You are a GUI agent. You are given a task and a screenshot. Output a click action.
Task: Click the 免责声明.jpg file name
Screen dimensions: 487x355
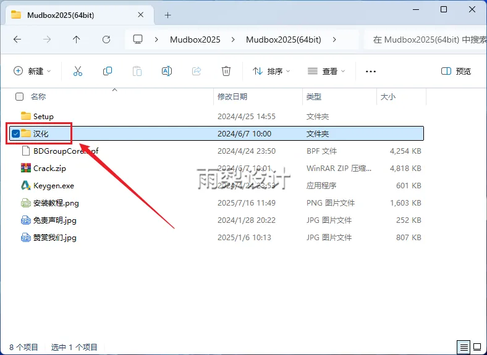[54, 220]
